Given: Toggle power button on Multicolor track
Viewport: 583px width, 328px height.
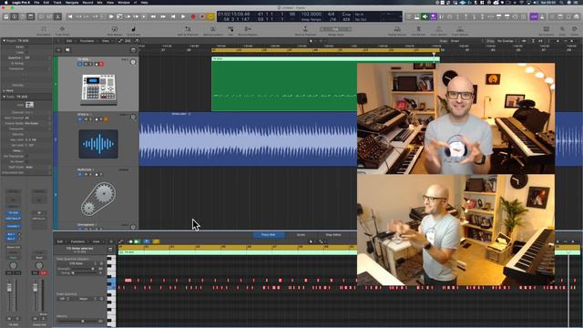Looking at the screenshot, I should (x=79, y=174).
